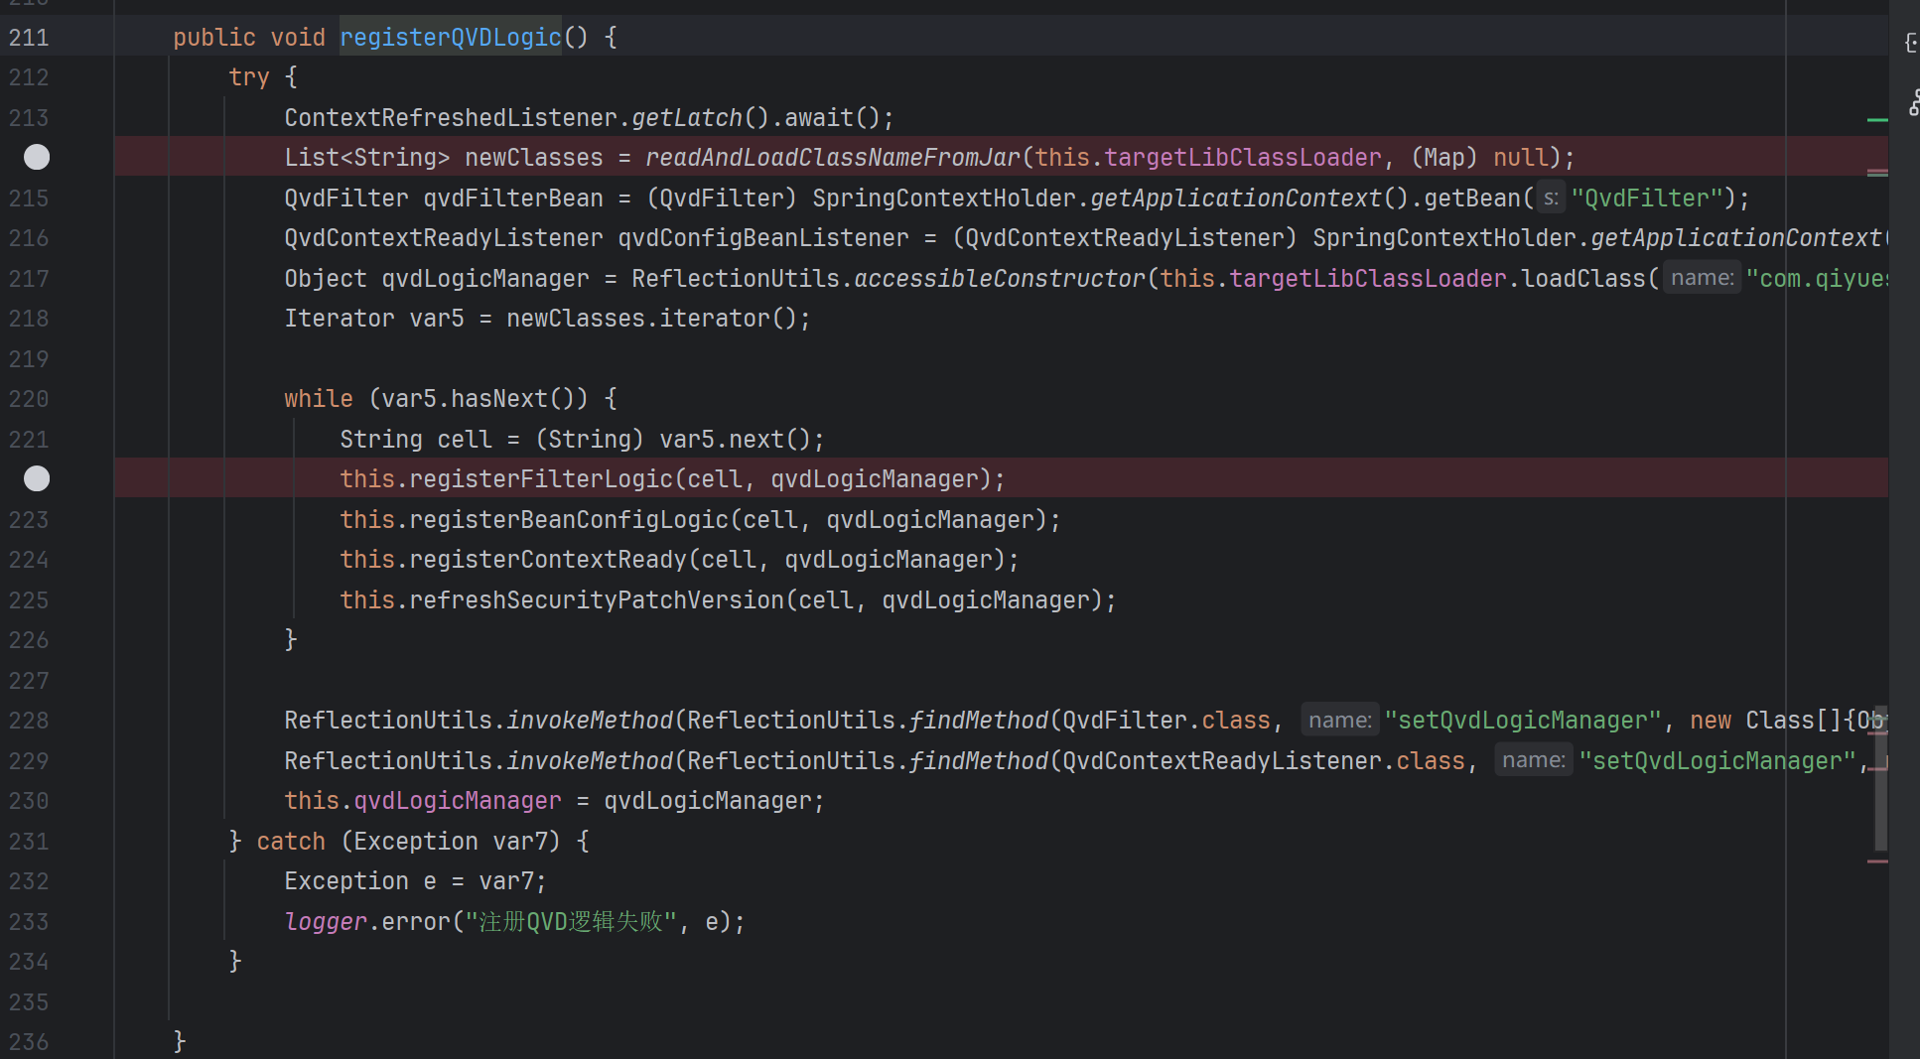This screenshot has height=1059, width=1920.
Task: Click the "setQvdLogicManager" string on line 228
Action: click(x=1522, y=721)
